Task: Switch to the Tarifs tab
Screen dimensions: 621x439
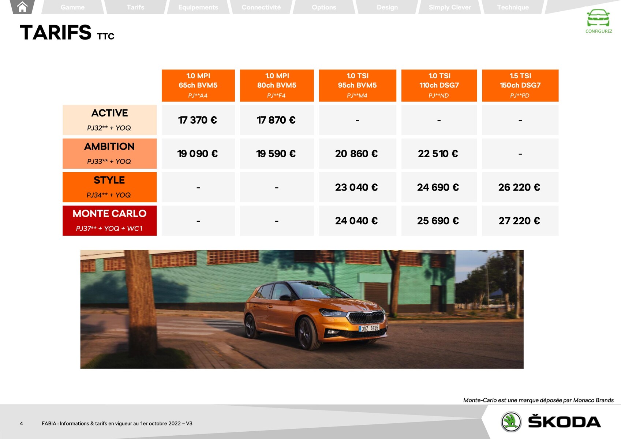Action: coord(135,7)
